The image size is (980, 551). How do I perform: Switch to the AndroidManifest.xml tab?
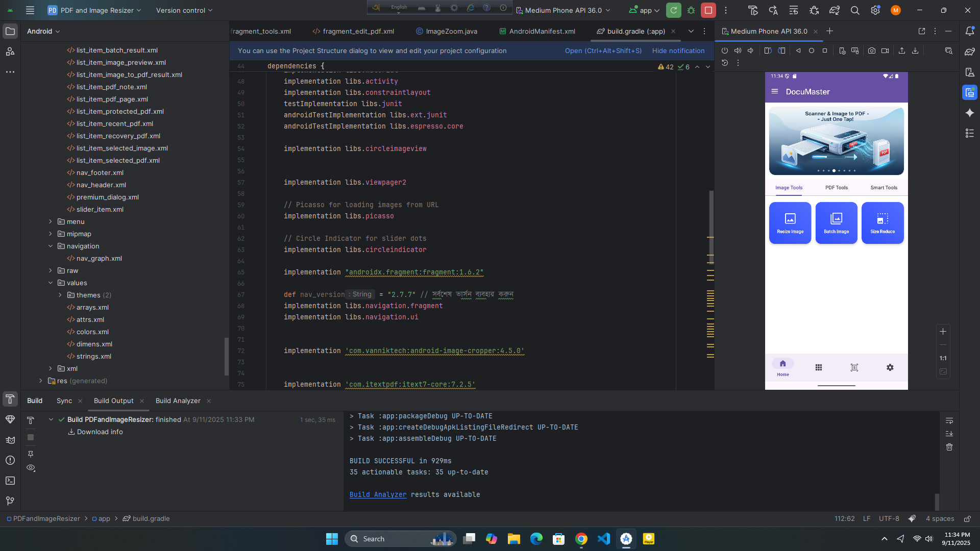[542, 31]
